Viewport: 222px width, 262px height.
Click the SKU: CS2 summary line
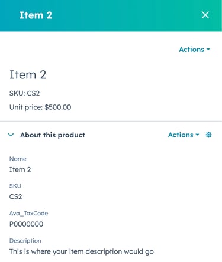pos(24,93)
